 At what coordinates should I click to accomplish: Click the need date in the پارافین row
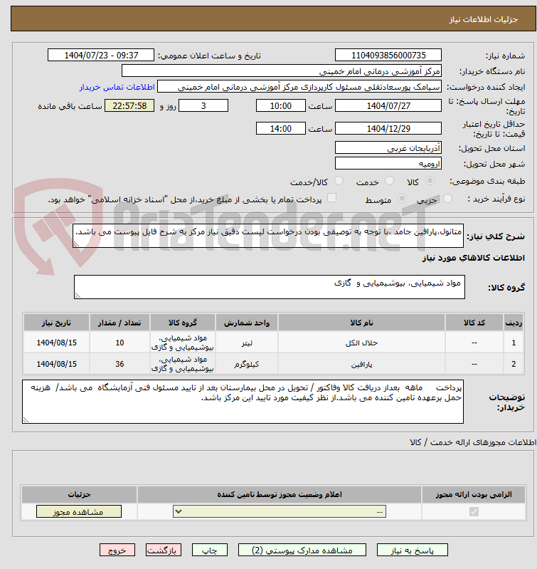coord(56,364)
